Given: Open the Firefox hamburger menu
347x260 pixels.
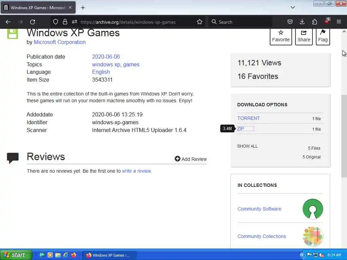Looking at the screenshot, I should [339, 22].
